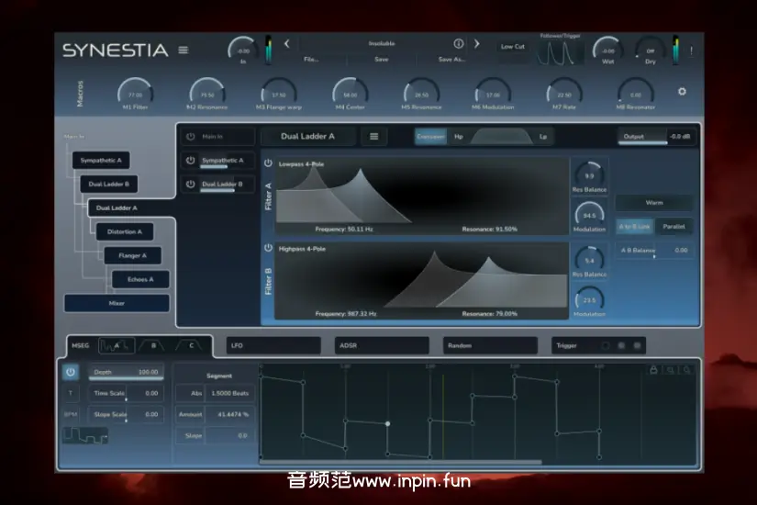Toggle BPM sync button
757x505 pixels.
tap(71, 415)
